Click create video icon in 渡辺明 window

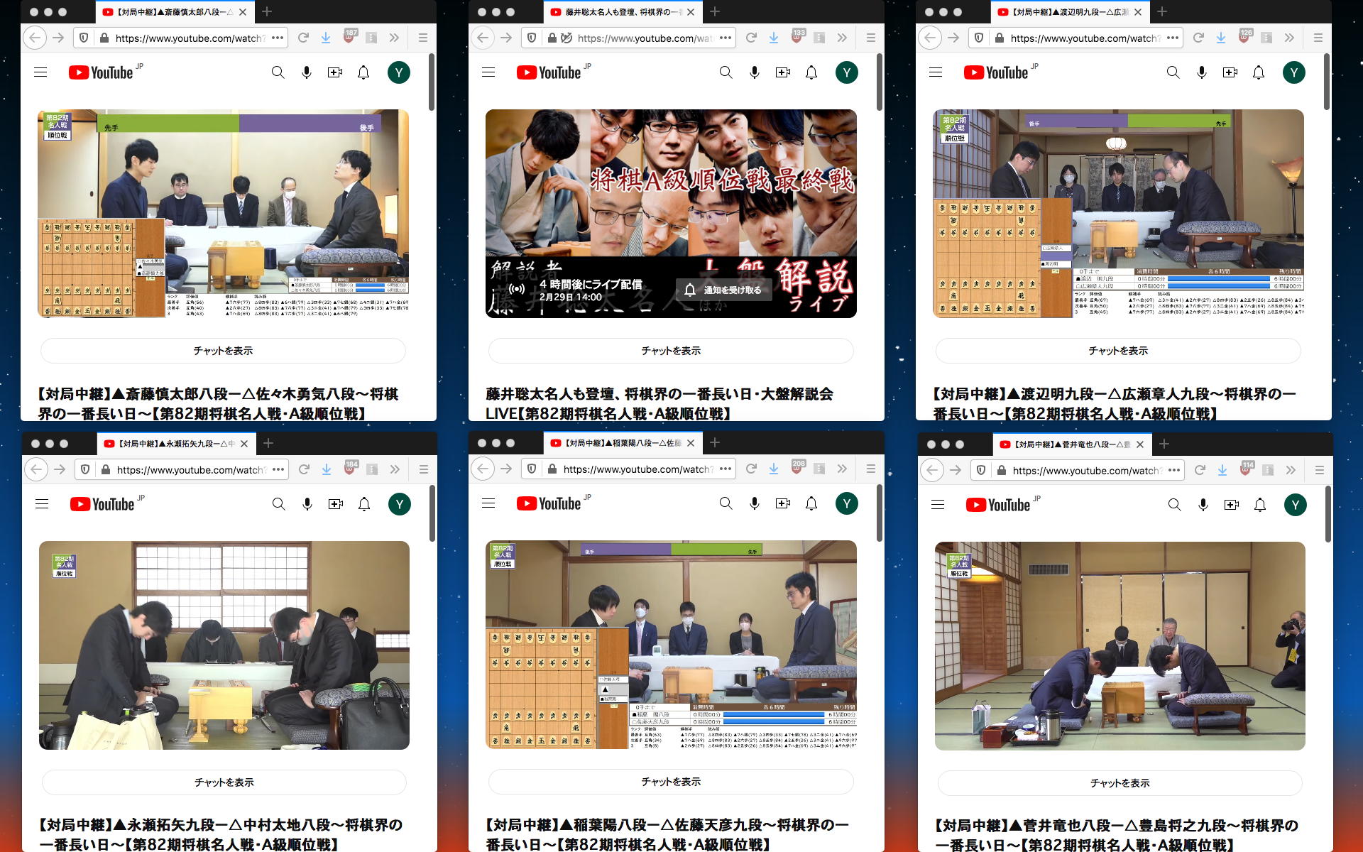1230,72
